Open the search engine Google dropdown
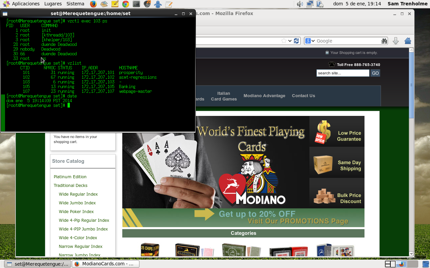The image size is (430, 268). 310,41
